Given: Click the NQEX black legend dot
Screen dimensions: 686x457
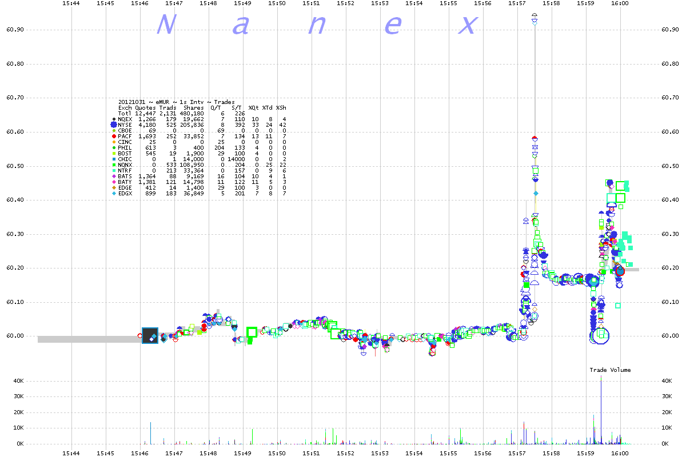Looking at the screenshot, I should tap(114, 119).
